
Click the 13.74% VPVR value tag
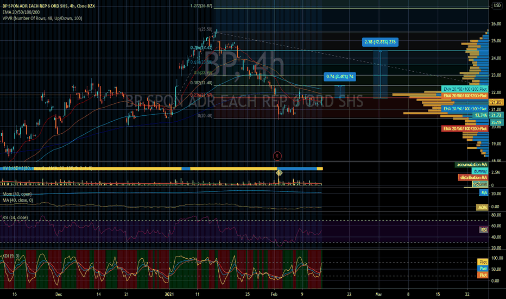tap(481, 115)
